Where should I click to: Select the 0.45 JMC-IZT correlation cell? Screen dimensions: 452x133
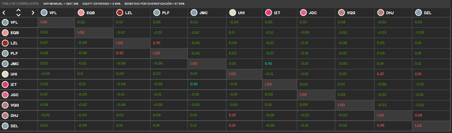[x=280, y=64]
